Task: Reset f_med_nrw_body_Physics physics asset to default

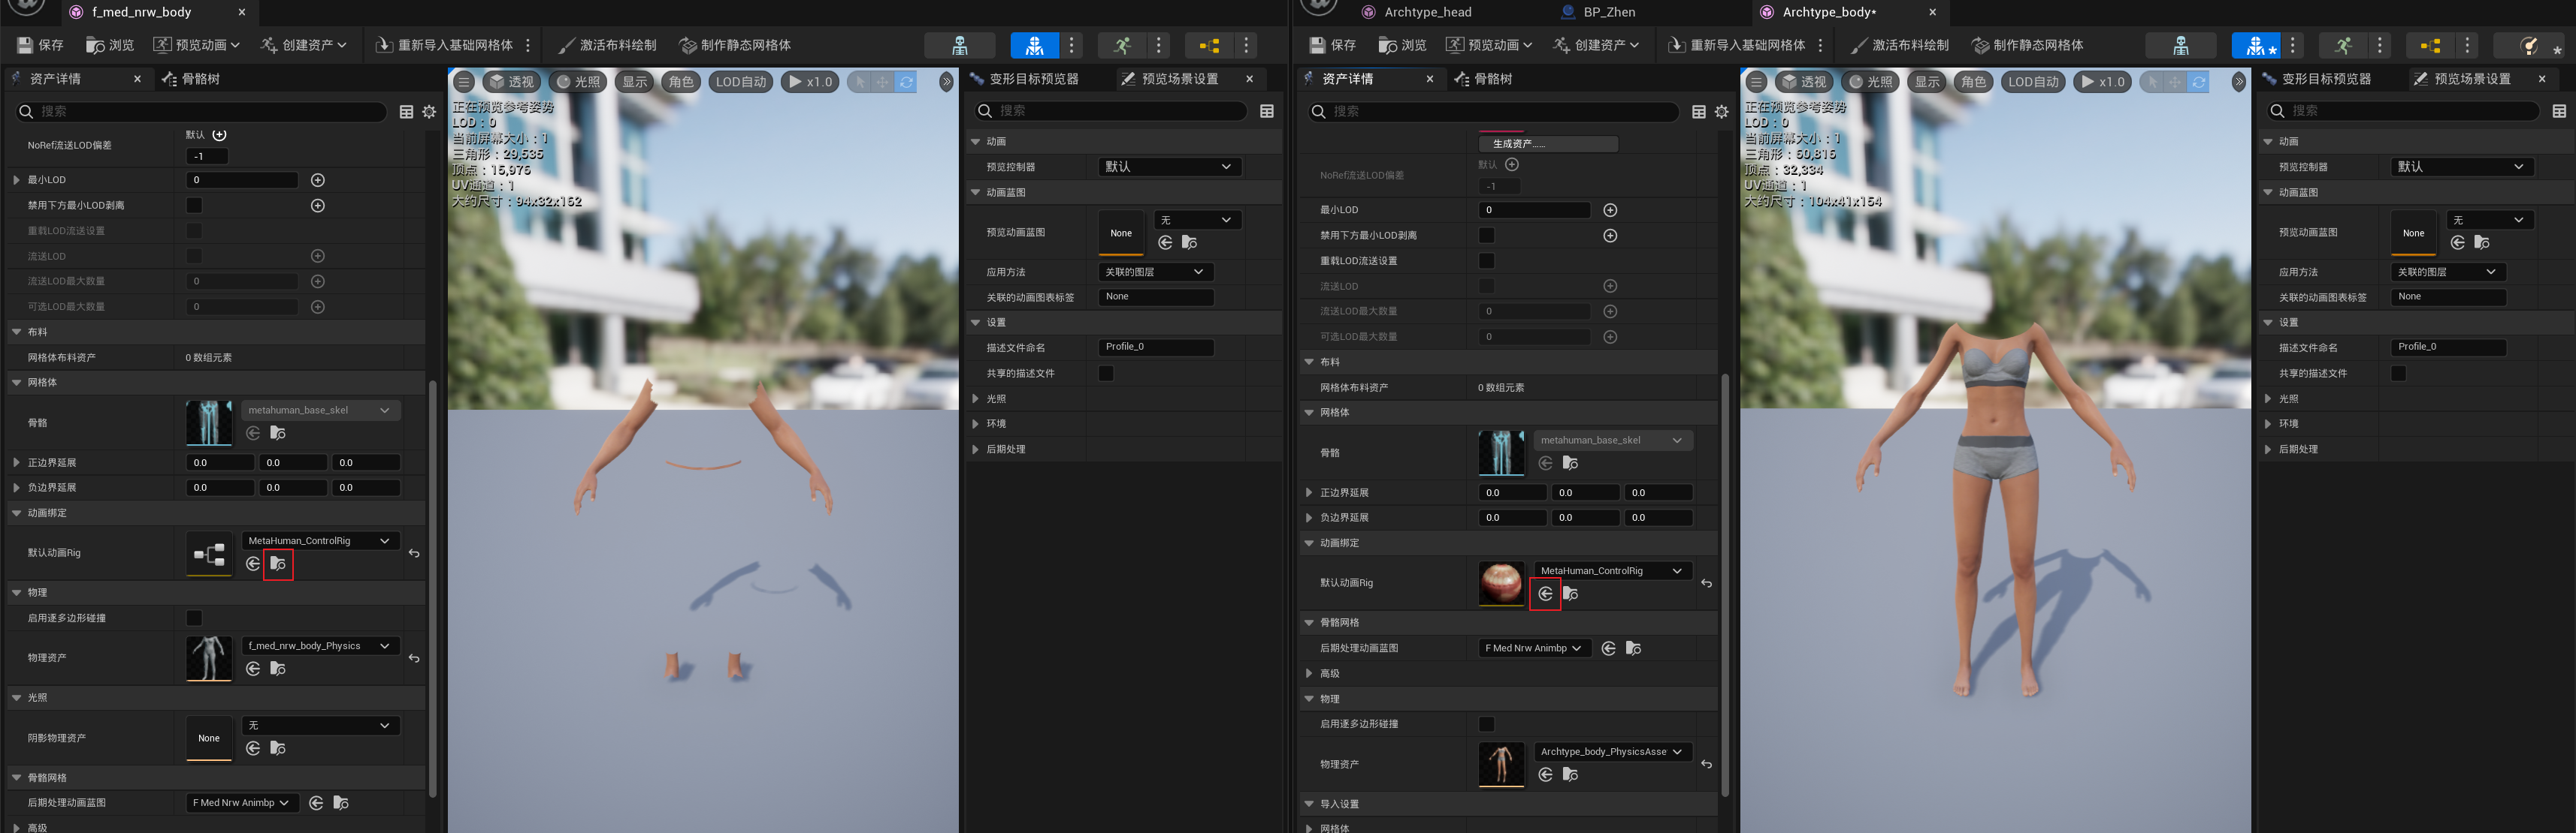Action: pos(414,658)
